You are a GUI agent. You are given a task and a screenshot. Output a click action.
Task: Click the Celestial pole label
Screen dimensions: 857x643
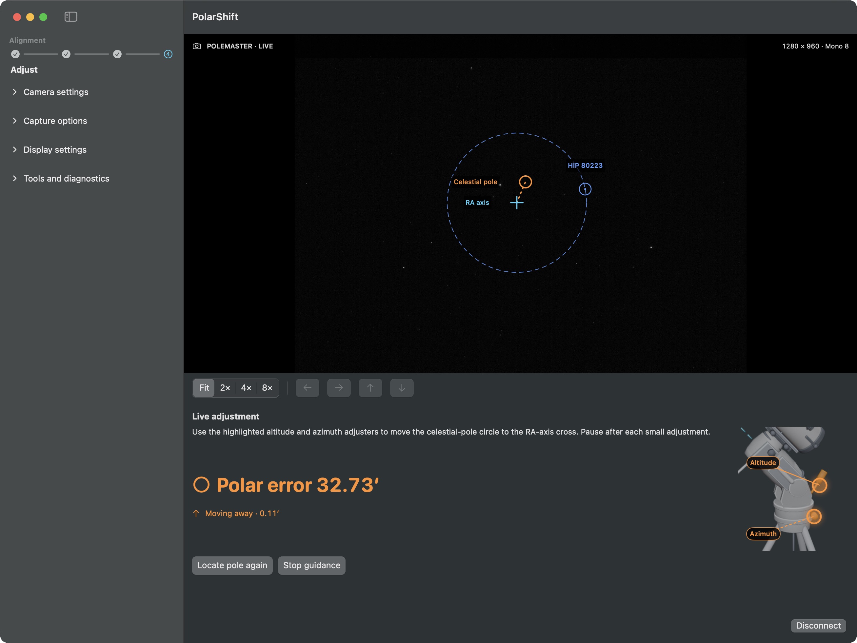475,182
